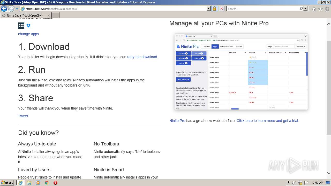The height and width of the screenshot is (186, 331).
Task: Open Favorites star icon
Action: (320, 9)
